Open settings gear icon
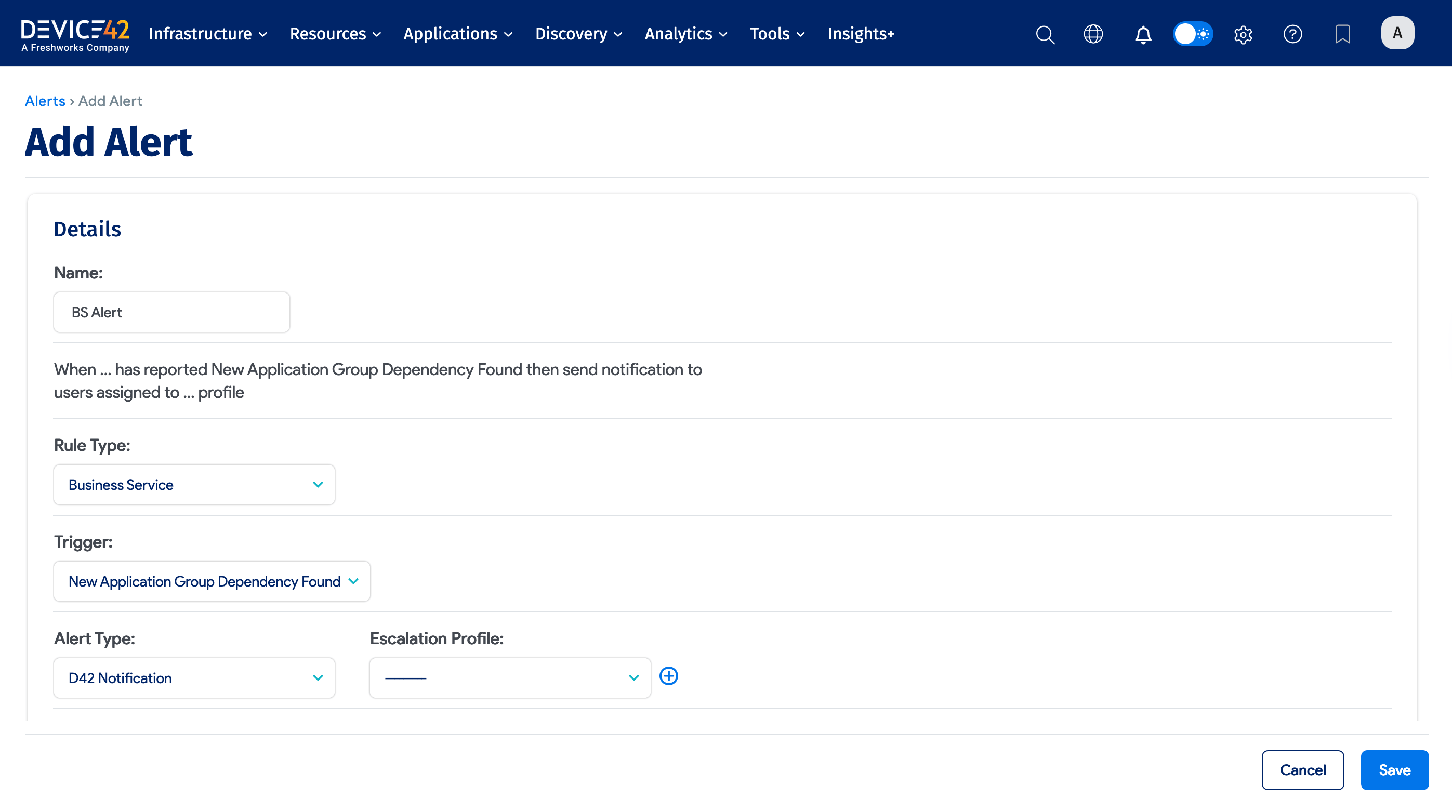Screen dimensions: 1452x799 click(1243, 34)
